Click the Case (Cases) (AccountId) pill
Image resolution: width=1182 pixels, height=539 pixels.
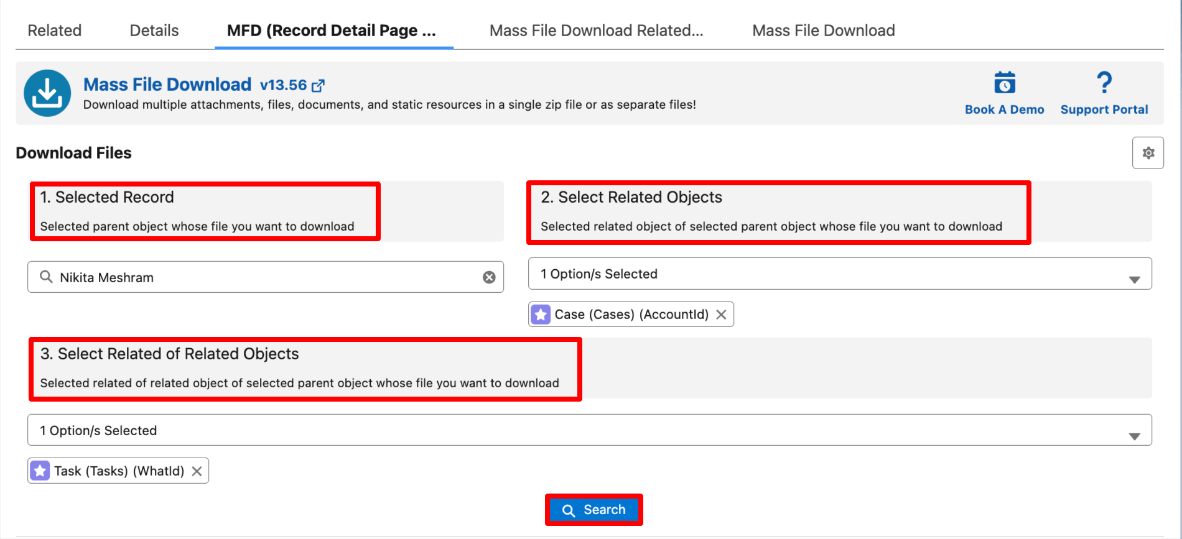pyautogui.click(x=631, y=315)
